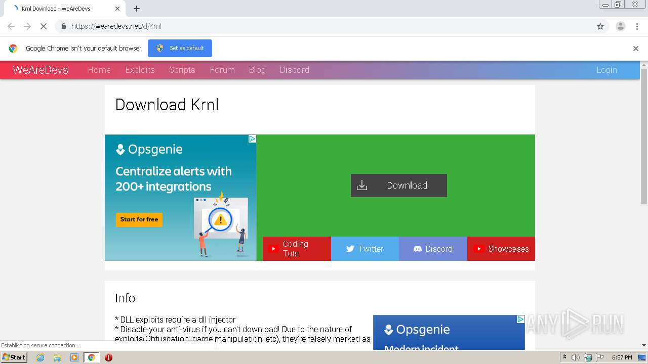The image size is (648, 364).
Task: Open the Windows Start menu
Action: (14, 357)
